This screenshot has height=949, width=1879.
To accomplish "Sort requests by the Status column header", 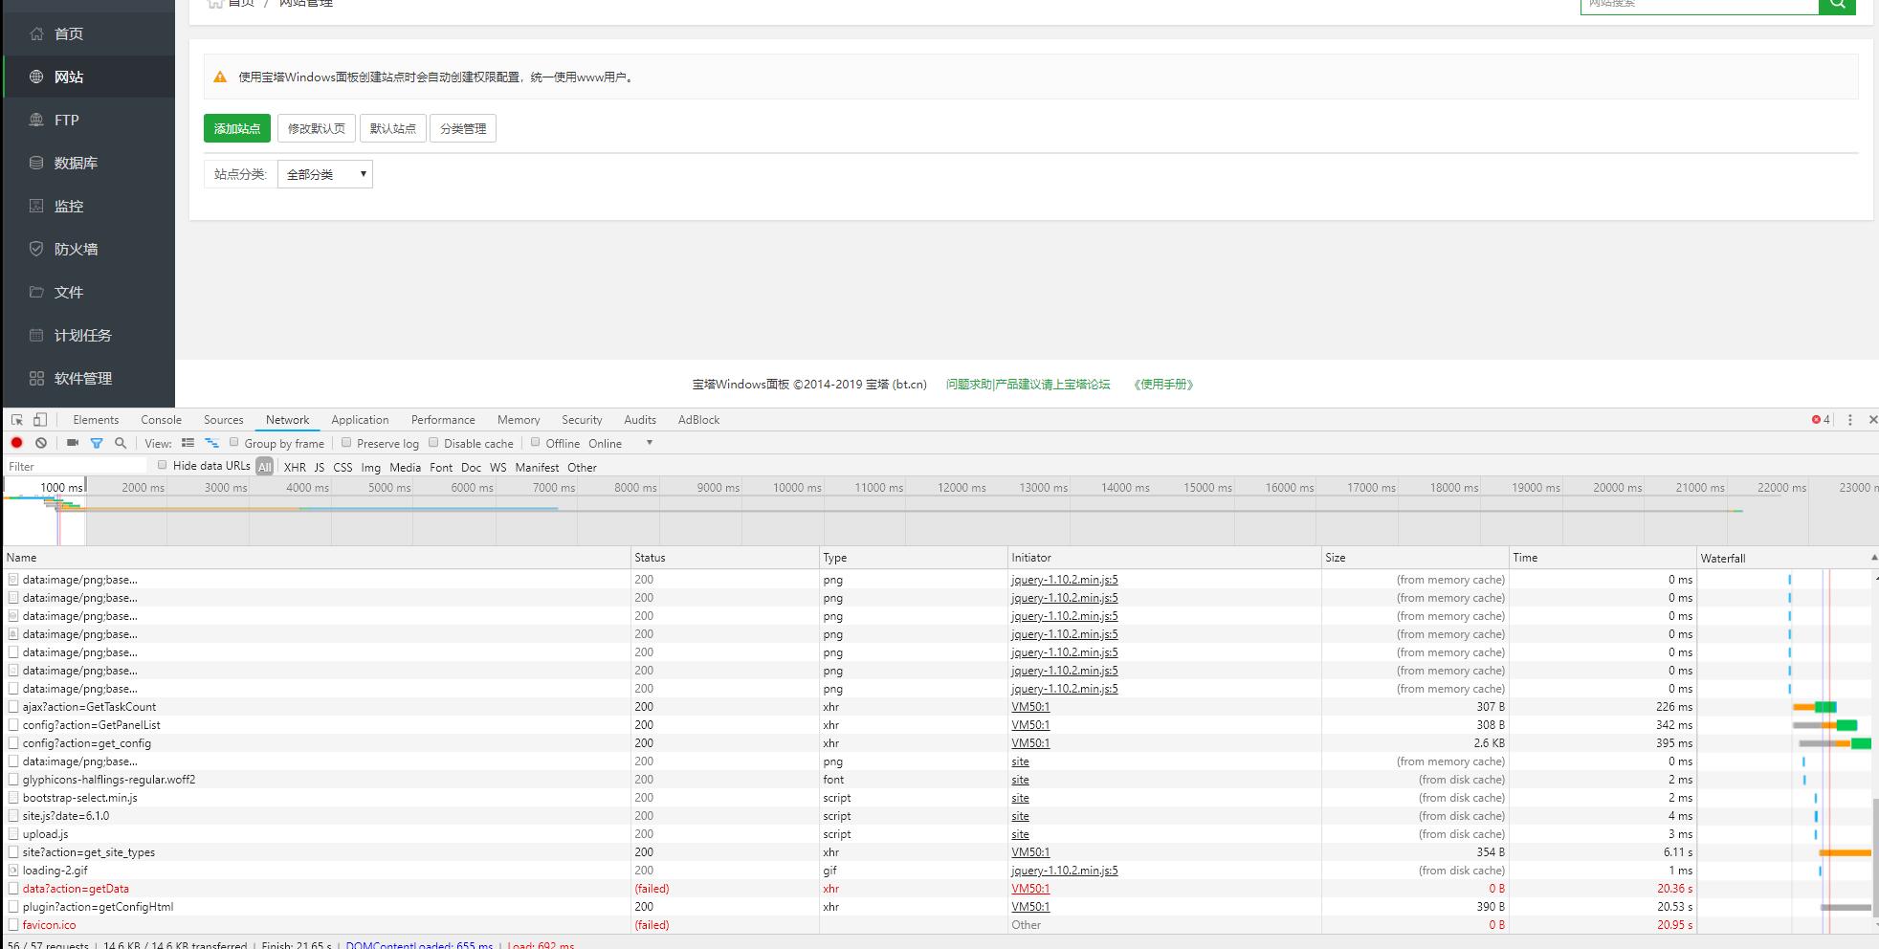I will [x=724, y=558].
